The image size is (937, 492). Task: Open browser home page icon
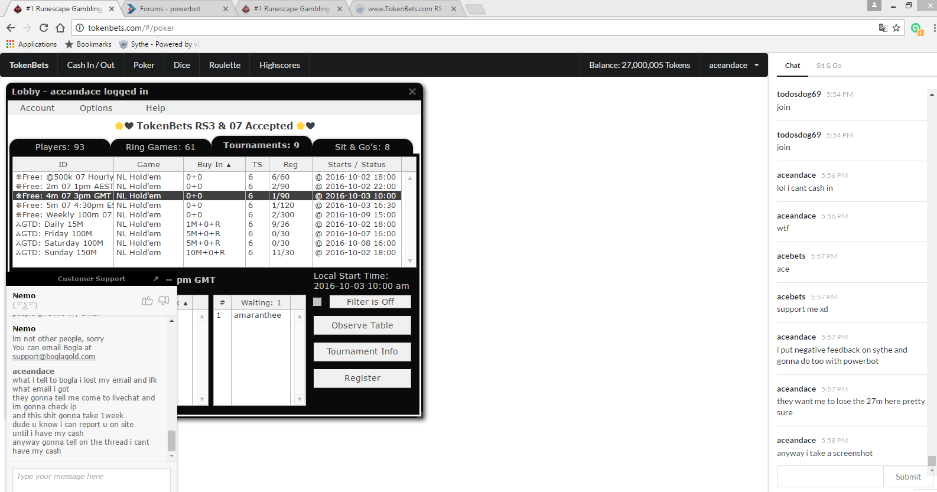pos(60,28)
